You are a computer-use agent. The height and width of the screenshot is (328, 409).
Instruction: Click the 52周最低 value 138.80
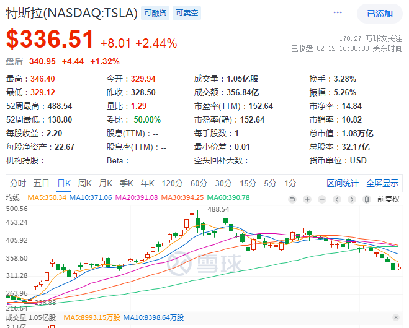pyautogui.click(x=60, y=119)
